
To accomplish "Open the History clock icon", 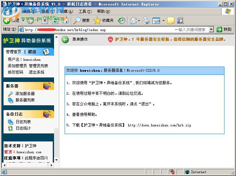I will tap(122, 20).
